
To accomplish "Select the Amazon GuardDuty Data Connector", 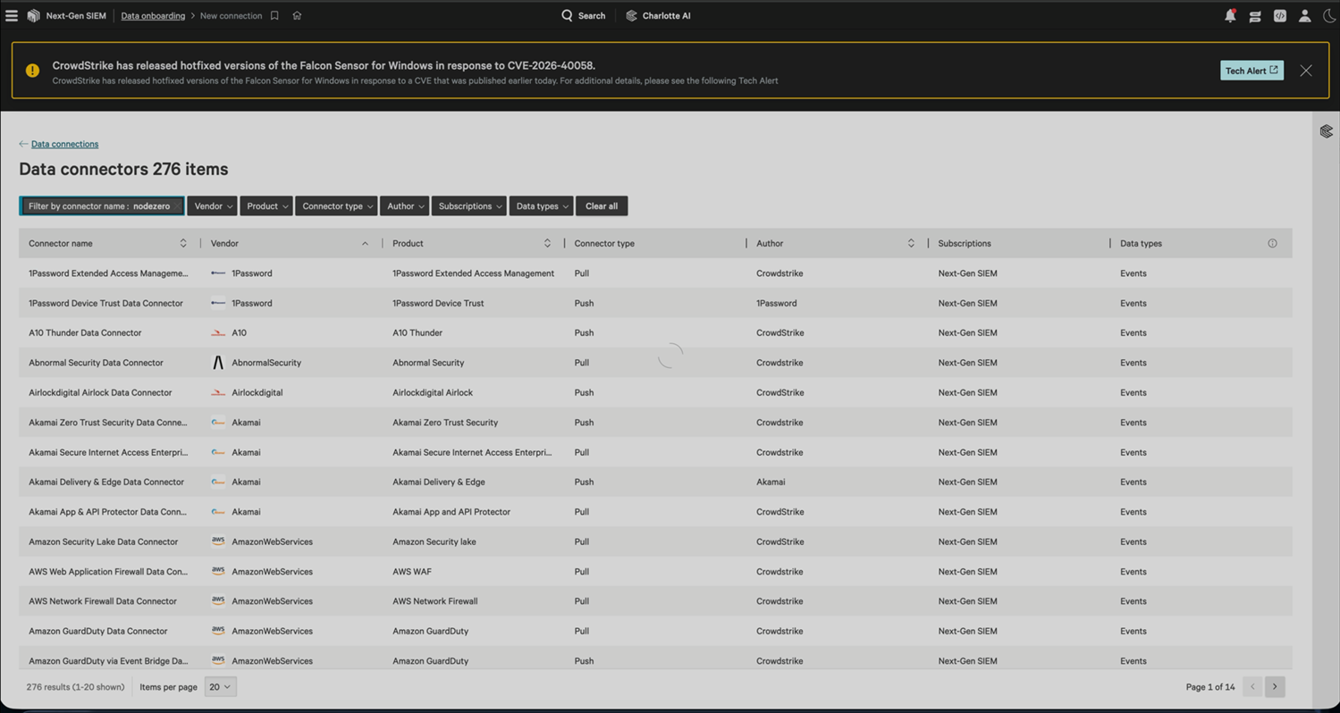I will 655,631.
